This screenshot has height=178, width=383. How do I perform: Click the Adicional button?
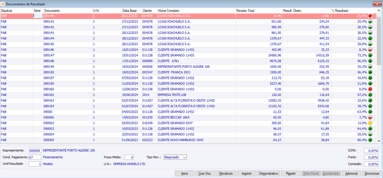click(x=351, y=174)
